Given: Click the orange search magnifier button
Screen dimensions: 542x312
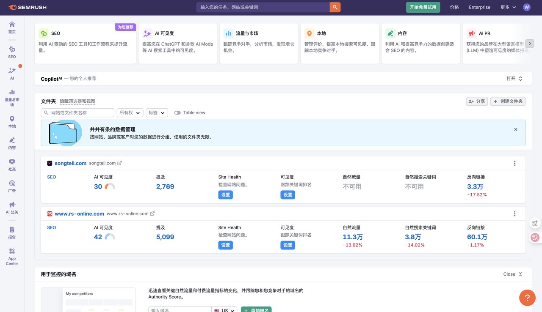Looking at the screenshot, I should pyautogui.click(x=335, y=7).
